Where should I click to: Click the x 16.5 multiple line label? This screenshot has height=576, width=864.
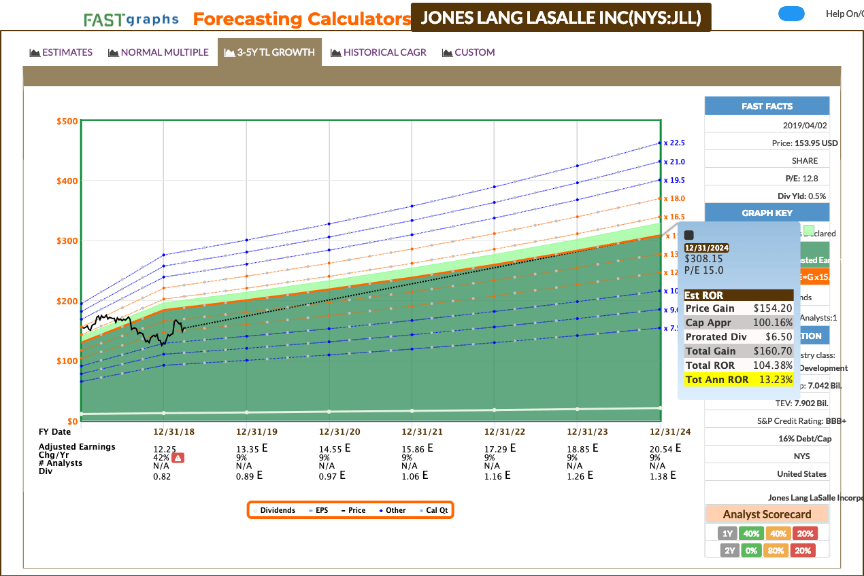[x=675, y=217]
